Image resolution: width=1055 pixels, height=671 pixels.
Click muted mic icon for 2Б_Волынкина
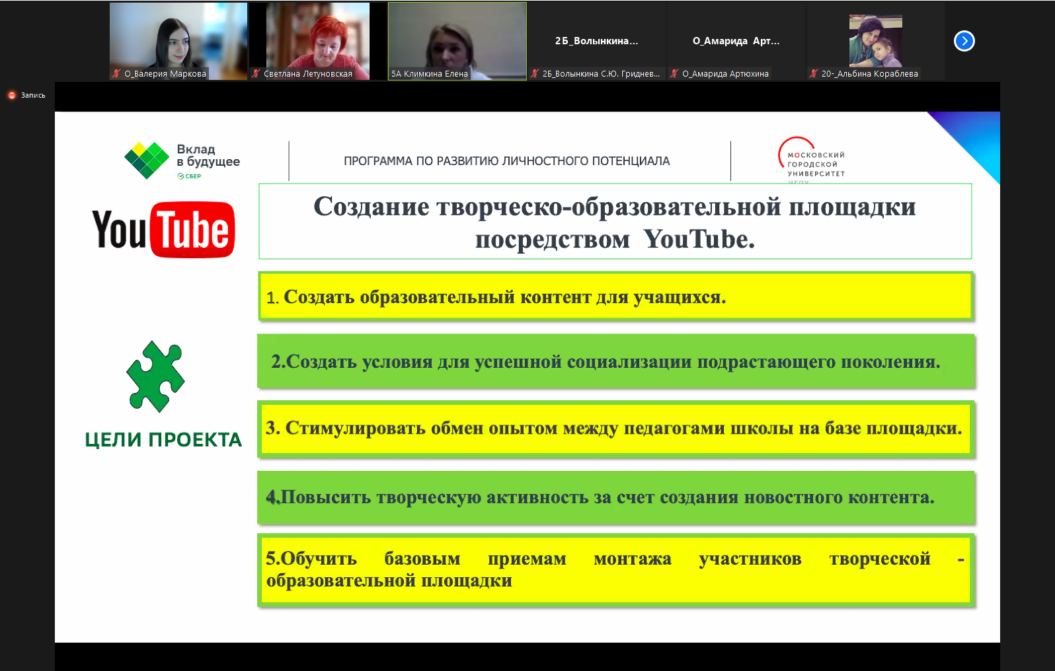pos(535,74)
